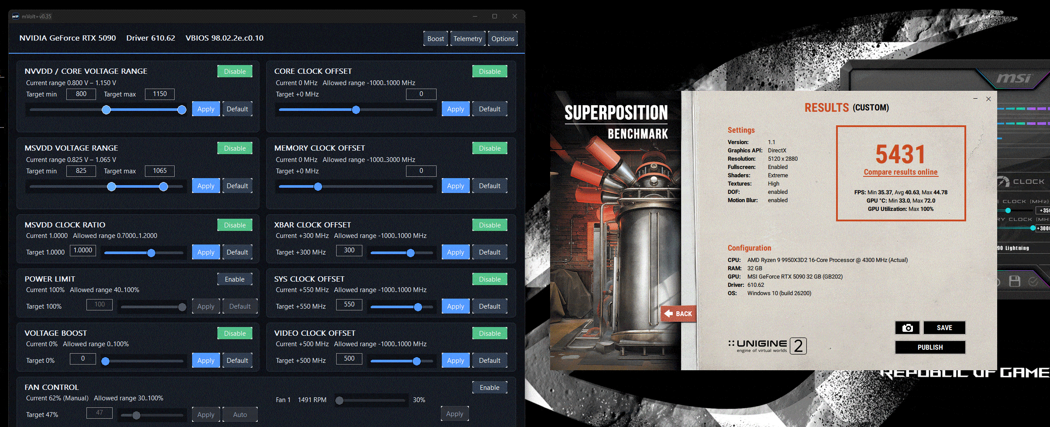Apply the XBAR Clock Offset
The height and width of the screenshot is (427, 1050).
[x=456, y=252]
